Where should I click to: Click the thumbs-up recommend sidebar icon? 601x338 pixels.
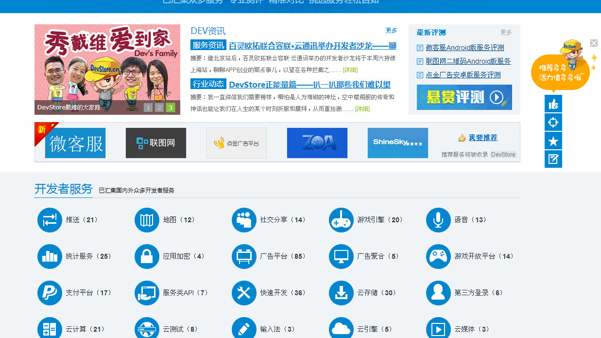[x=553, y=104]
